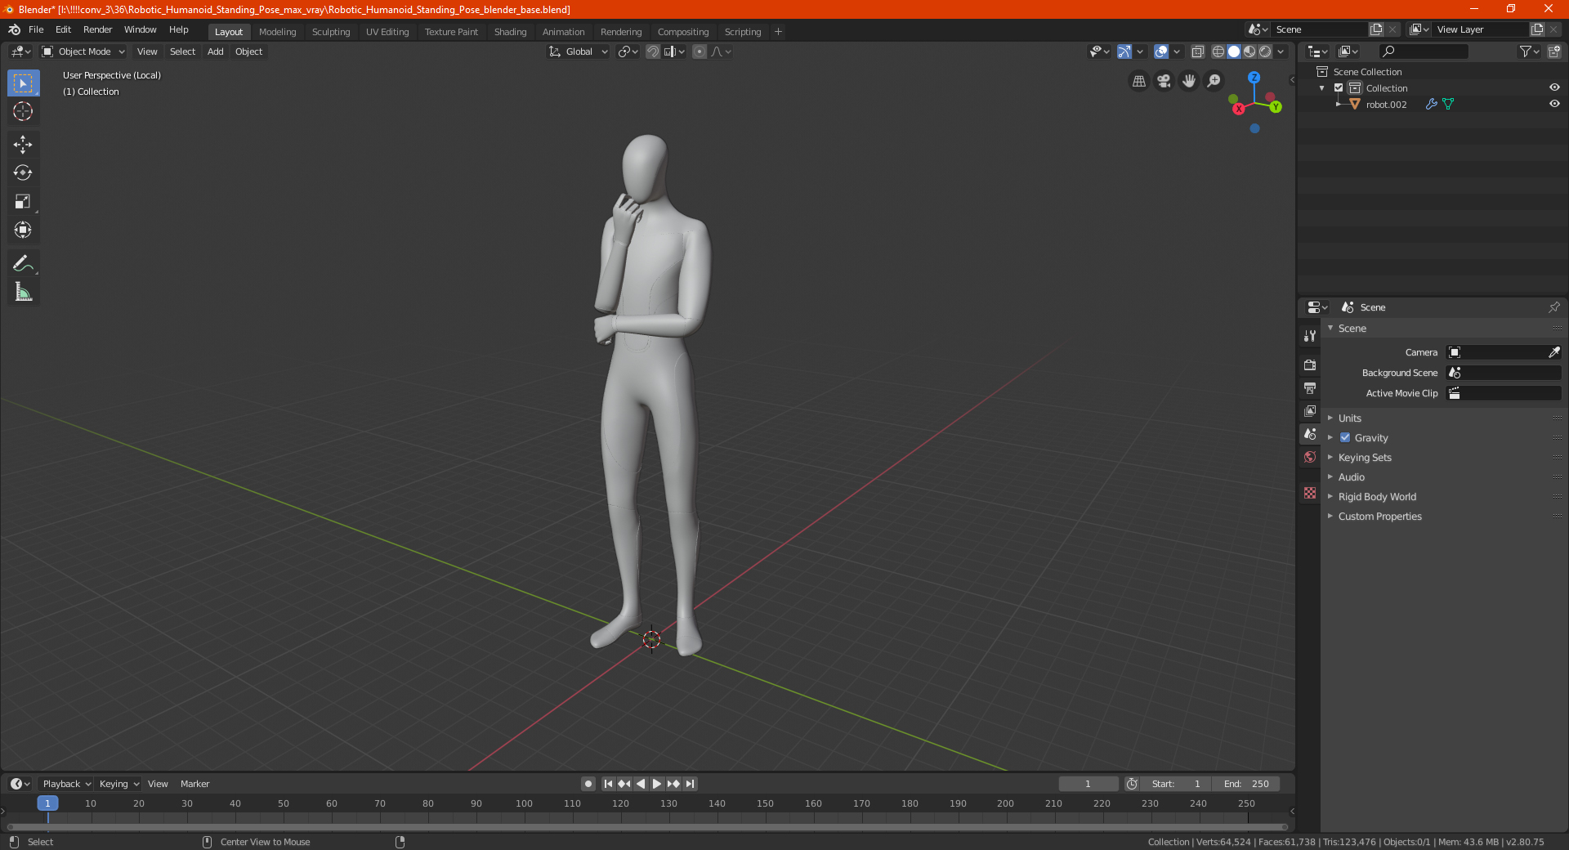Viewport: 1569px width, 850px height.
Task: Activate the 3D Cursor tool
Action: pyautogui.click(x=23, y=112)
